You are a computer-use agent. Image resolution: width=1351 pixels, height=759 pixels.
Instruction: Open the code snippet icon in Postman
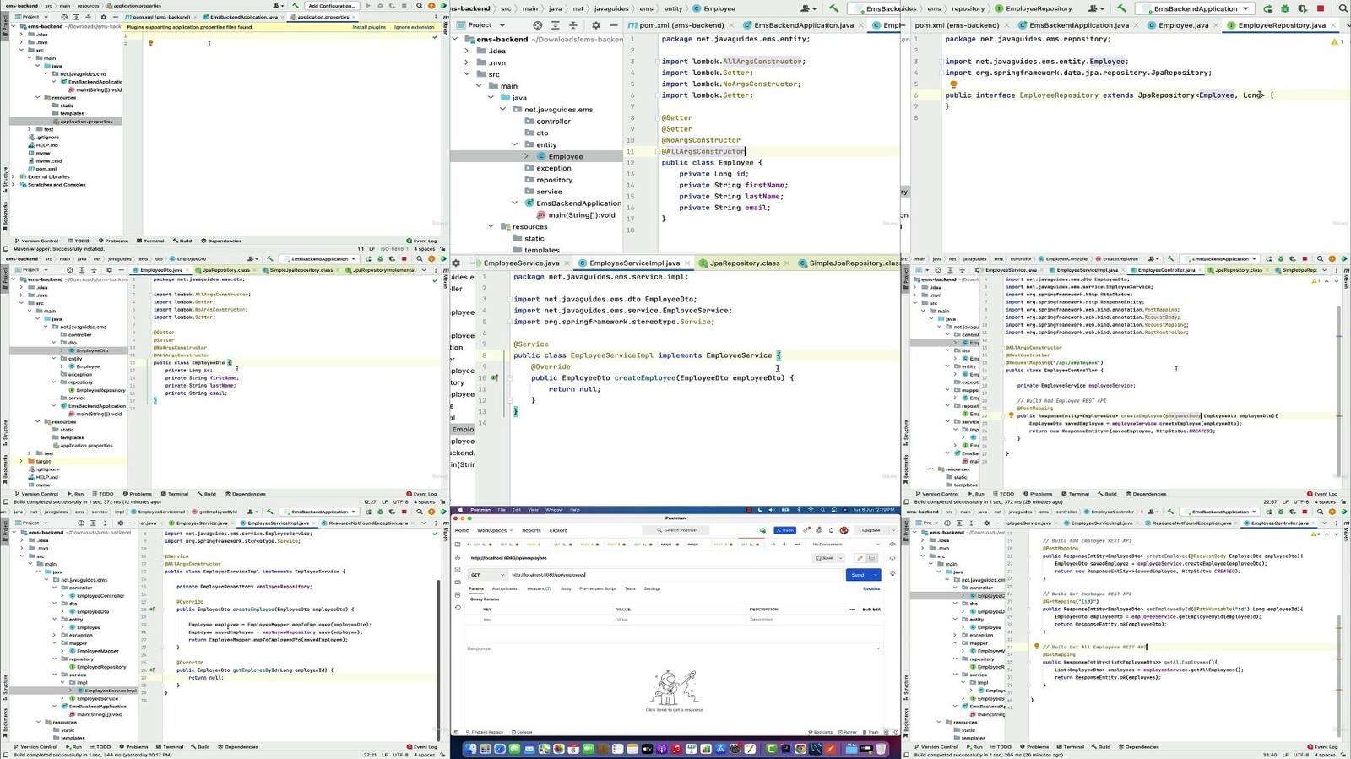pos(893,558)
